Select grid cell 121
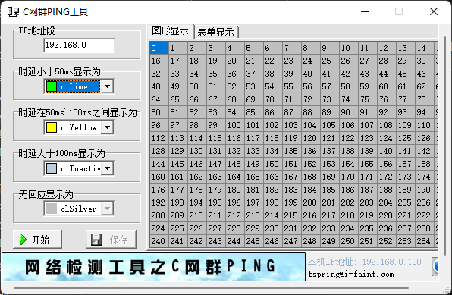Viewport: 452px width, 295px height. coord(330,138)
